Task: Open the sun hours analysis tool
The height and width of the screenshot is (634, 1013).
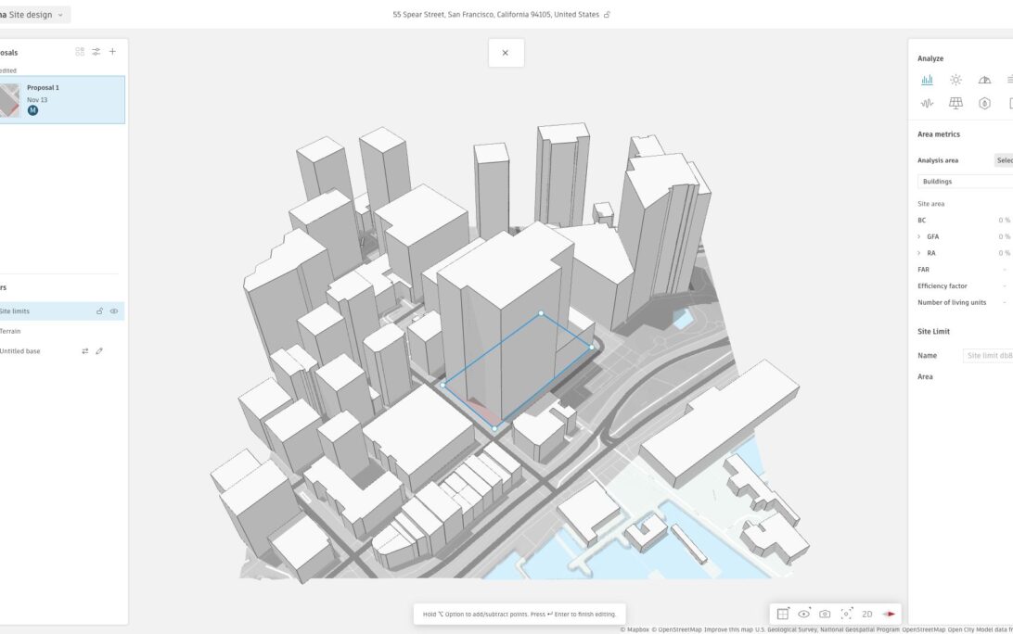Action: [955, 81]
